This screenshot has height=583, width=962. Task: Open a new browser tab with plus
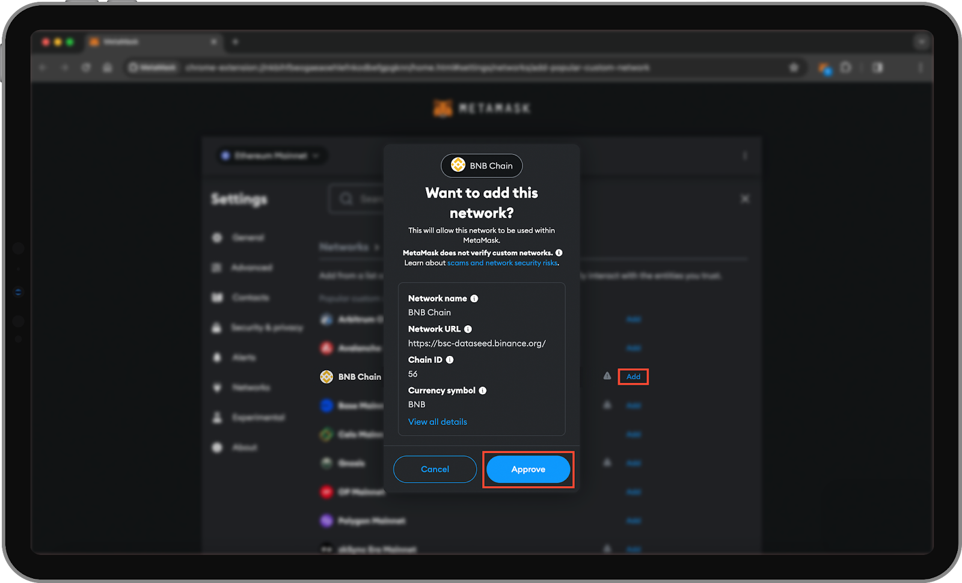point(235,41)
